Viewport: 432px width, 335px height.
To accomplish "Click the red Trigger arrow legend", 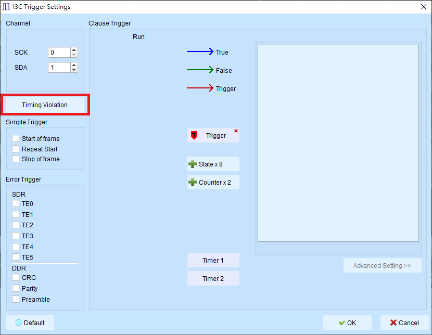I will [x=200, y=88].
